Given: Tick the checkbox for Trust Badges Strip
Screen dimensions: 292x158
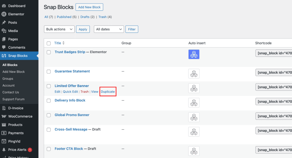Looking at the screenshot, I should (49, 52).
